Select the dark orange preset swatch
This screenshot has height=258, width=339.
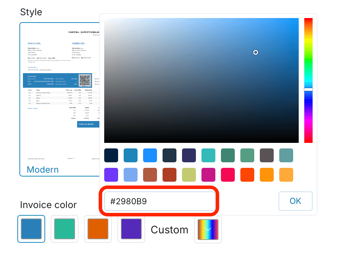click(267, 175)
